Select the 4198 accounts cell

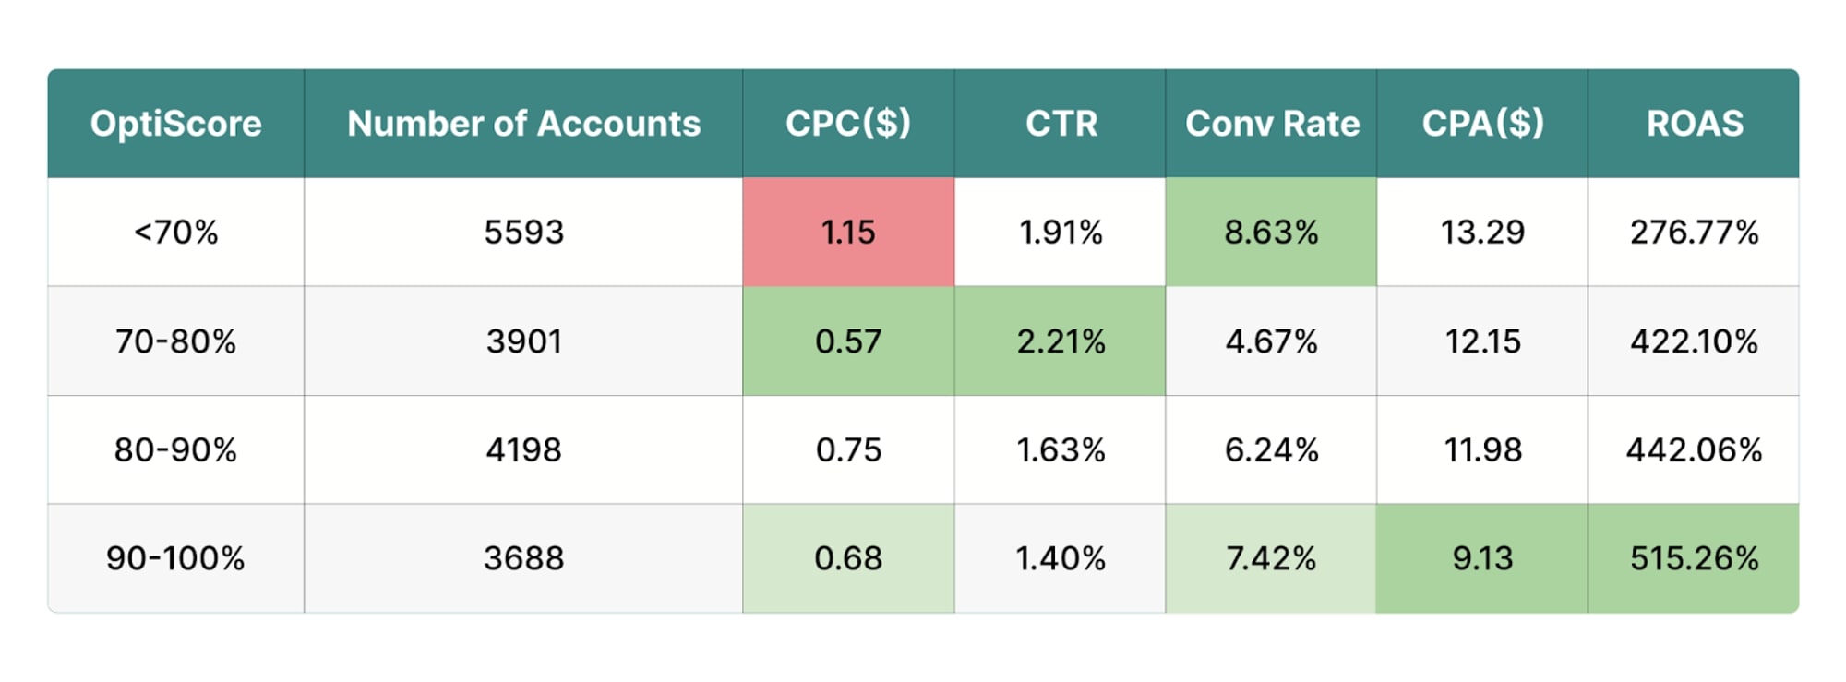point(523,449)
